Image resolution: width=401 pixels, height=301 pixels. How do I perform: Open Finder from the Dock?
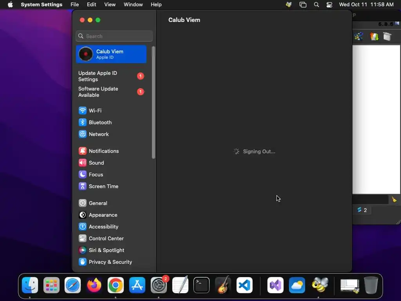[x=30, y=285]
